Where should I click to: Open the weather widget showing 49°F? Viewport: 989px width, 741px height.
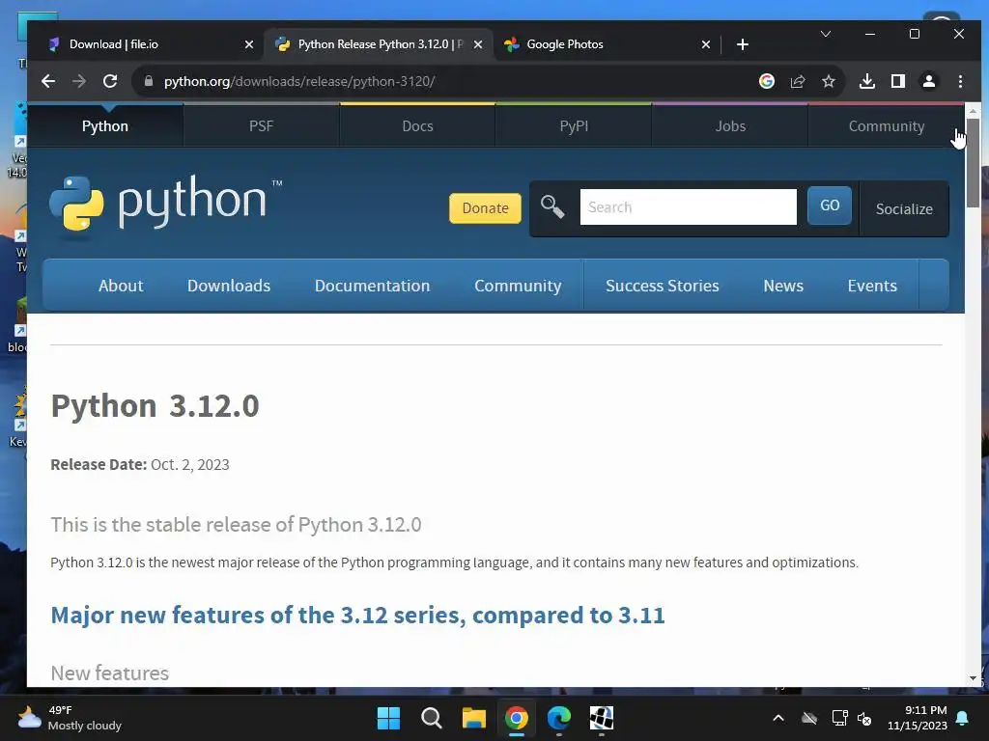pos(70,718)
